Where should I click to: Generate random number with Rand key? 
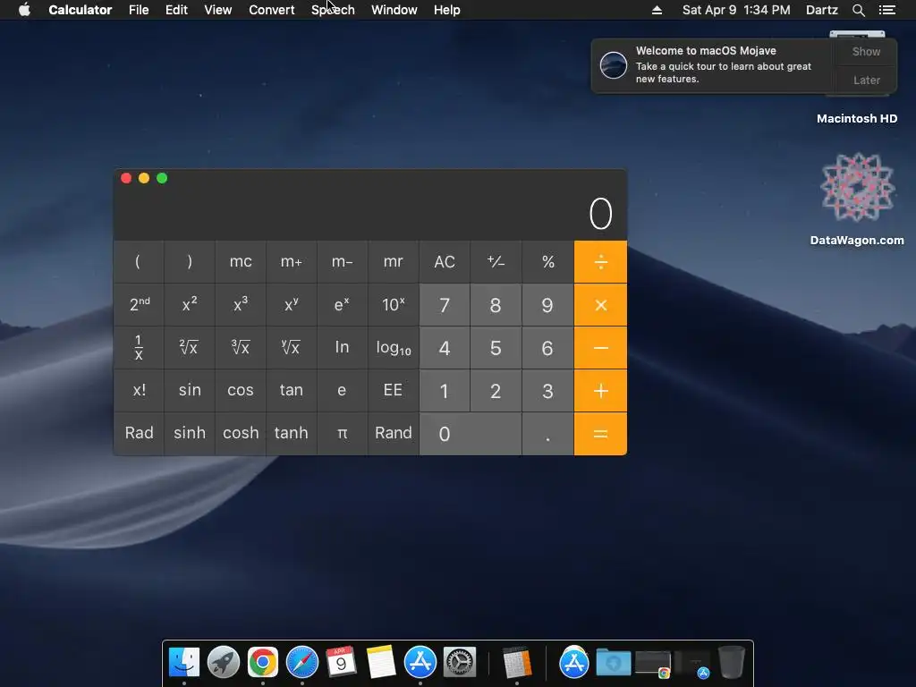tap(394, 434)
